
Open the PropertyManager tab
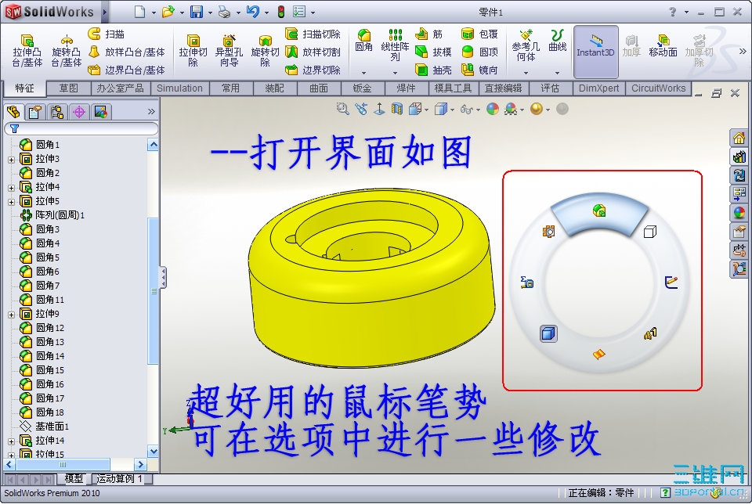(x=35, y=112)
